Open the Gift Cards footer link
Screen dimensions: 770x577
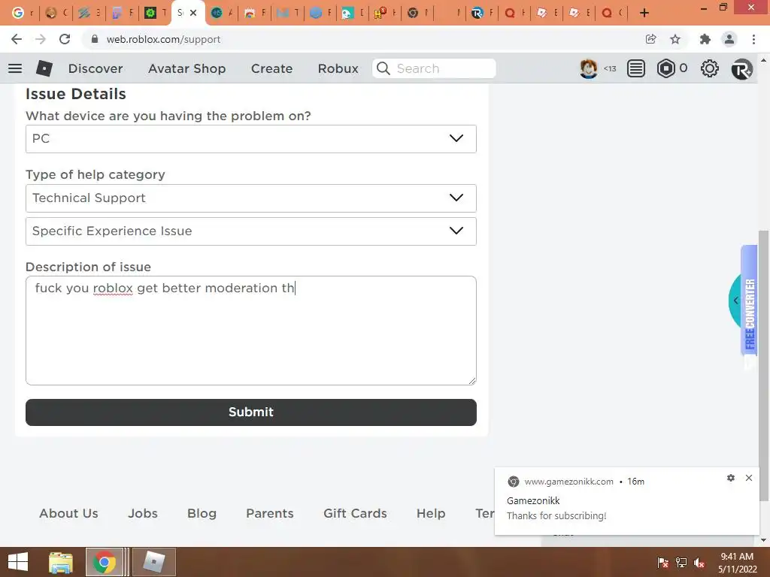click(x=355, y=513)
